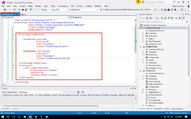The width and height of the screenshot is (191, 119).
Task: Open Properties wrench icon in Solution Explorer toolbar
Action: click(x=179, y=18)
